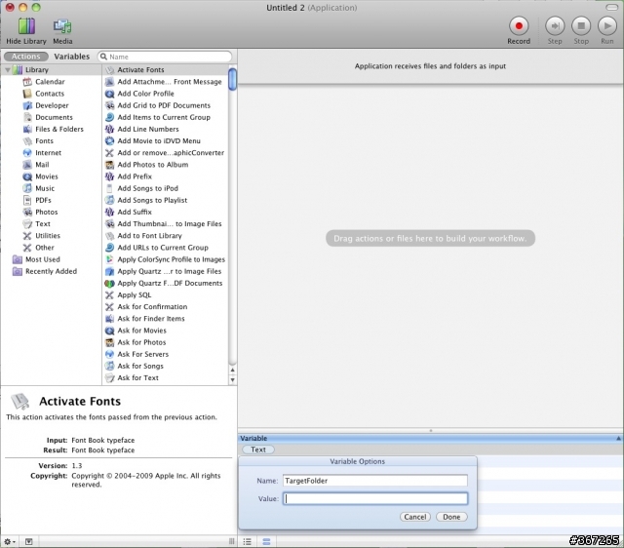Viewport: 624px width, 548px height.
Task: Select the Ask For Servers action
Action: [143, 354]
